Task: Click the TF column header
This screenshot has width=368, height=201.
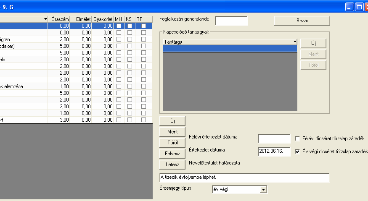Action: [x=144, y=19]
